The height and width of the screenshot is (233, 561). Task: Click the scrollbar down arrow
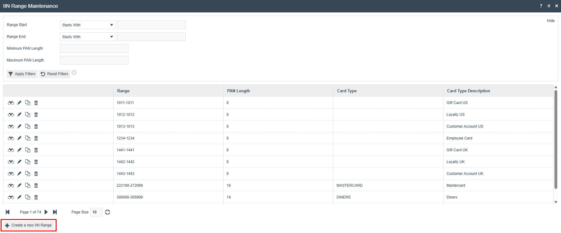556,202
